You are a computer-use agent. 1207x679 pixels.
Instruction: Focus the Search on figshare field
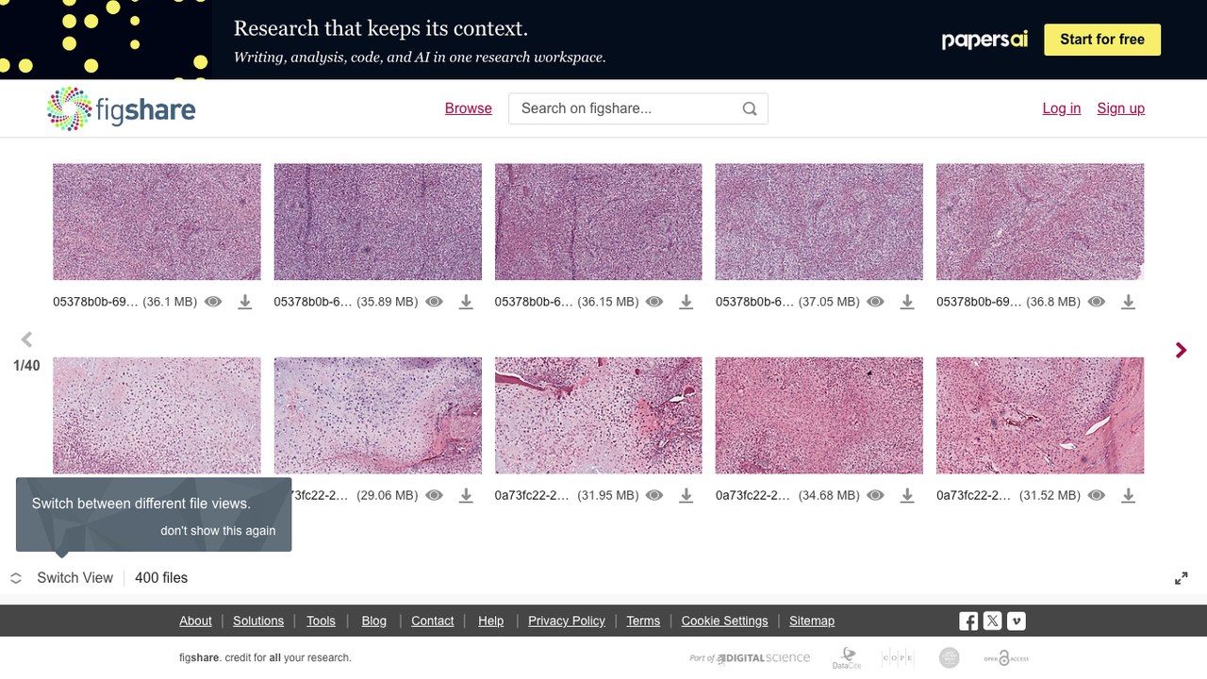click(638, 108)
